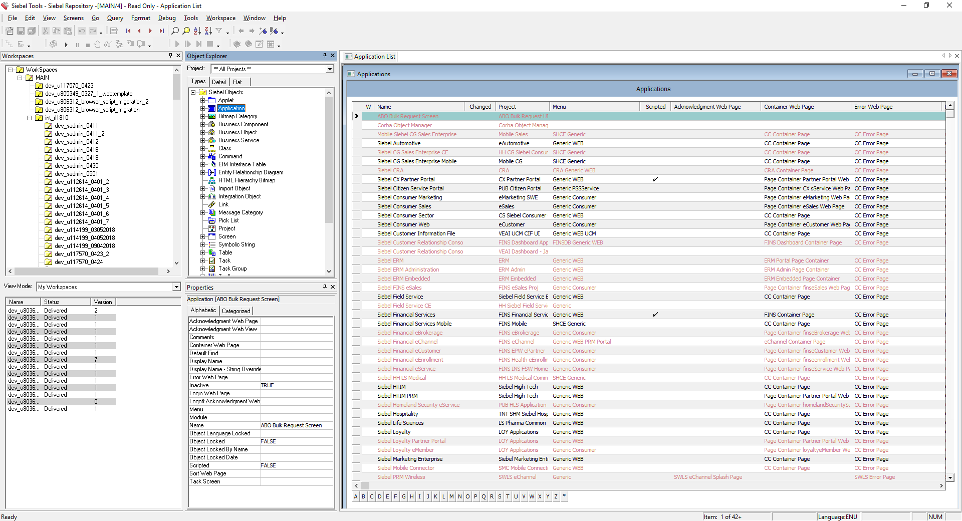
Task: Collapse the Siebel Objects root node
Action: coord(193,92)
